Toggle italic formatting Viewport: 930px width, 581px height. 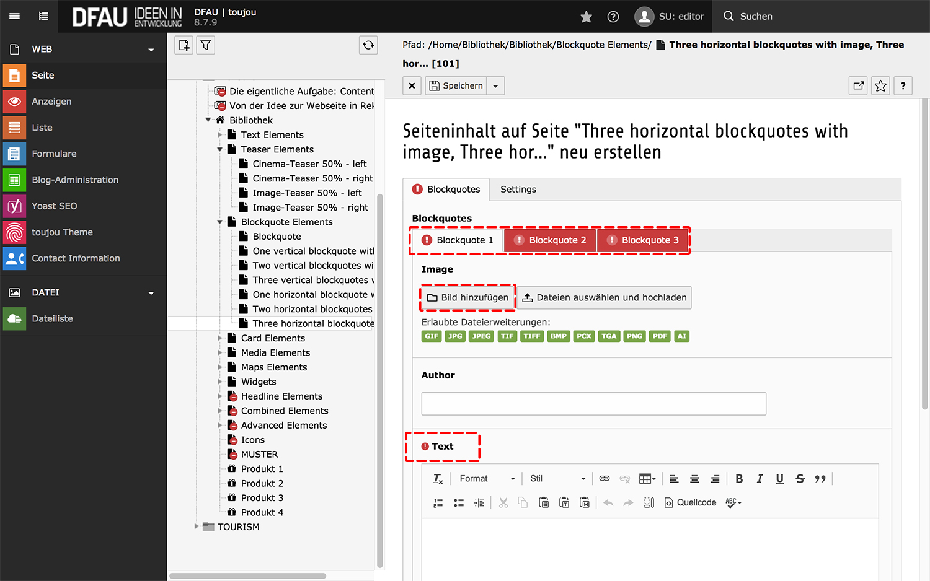pos(759,479)
